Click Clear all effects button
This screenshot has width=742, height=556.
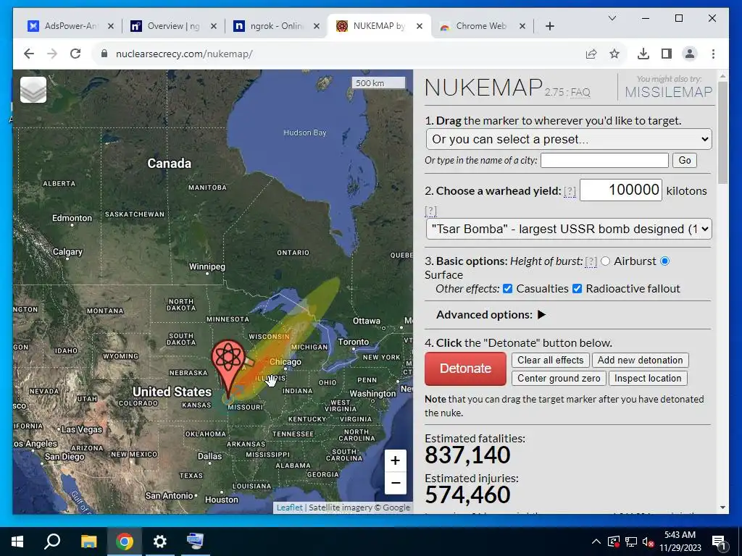pyautogui.click(x=551, y=361)
